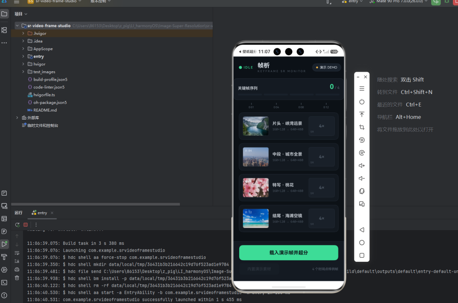Viewport: 458px width, 303px height.
Task: Power off the emulator with power icon
Action: tap(362, 102)
